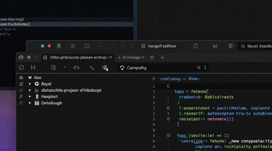Click the hangerf selltiwe address field
The height and width of the screenshot is (151, 272).
163,46
